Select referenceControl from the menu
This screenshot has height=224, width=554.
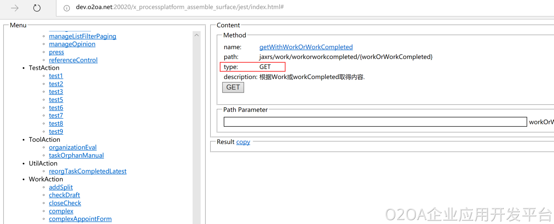(x=73, y=60)
